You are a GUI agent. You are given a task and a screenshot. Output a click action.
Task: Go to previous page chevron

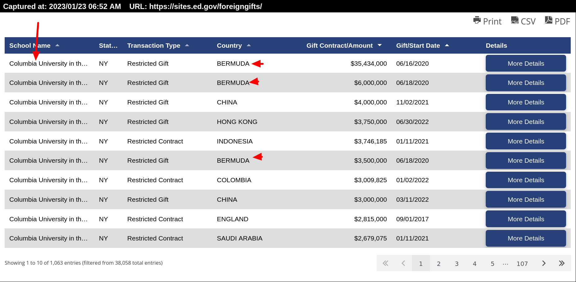[x=403, y=263]
